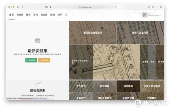Open a new tab with the plus icon
This screenshot has width=170, height=108.
pos(157,7)
